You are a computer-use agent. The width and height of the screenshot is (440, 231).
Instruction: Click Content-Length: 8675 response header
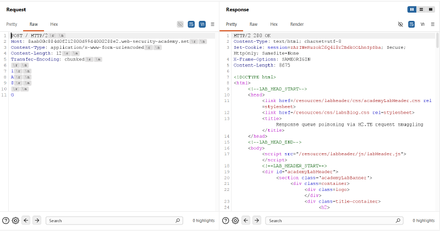(x=262, y=65)
